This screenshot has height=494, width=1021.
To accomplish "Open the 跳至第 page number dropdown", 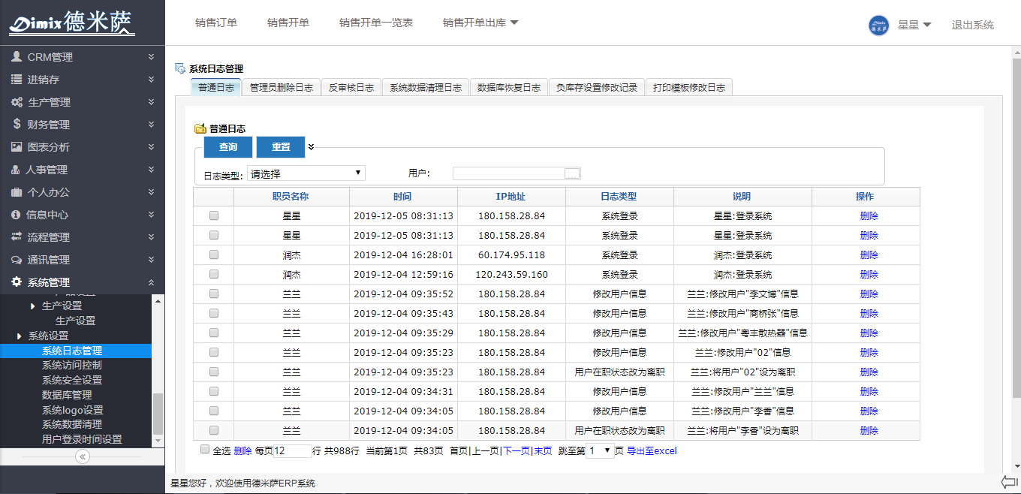I will pos(600,451).
